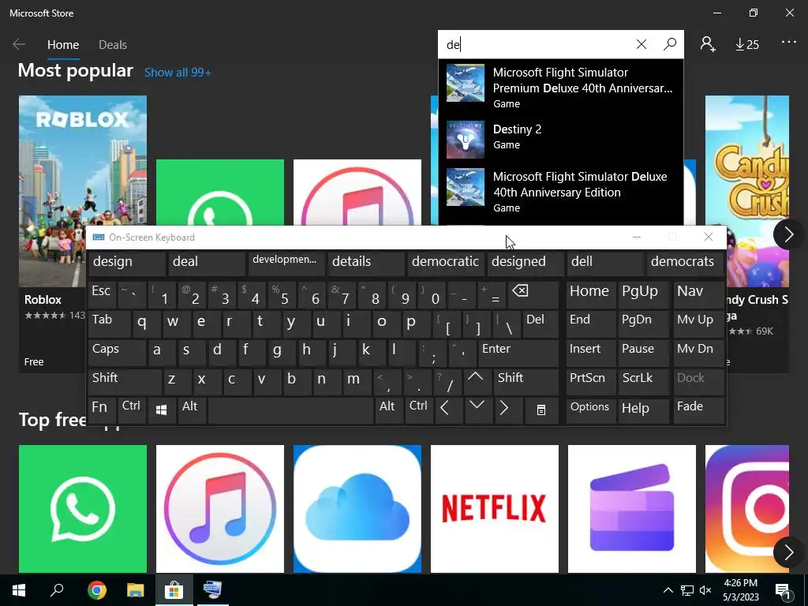Screen dimensions: 808x606
Task: Pick the 'democratic' keyboard suggestion
Action: [x=445, y=263]
